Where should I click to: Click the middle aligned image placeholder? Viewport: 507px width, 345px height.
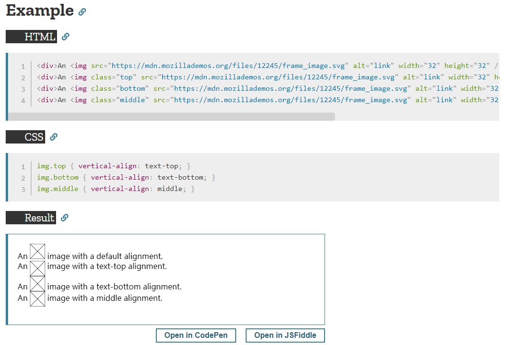(38, 299)
